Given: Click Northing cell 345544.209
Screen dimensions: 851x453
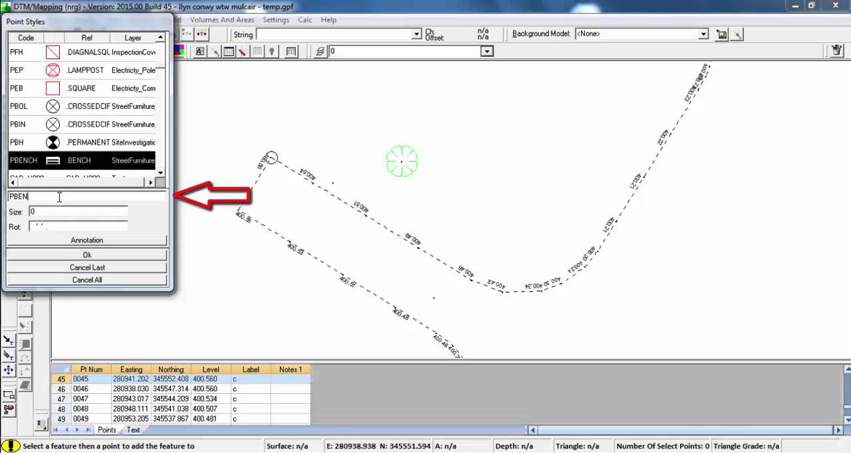Looking at the screenshot, I should (x=171, y=399).
